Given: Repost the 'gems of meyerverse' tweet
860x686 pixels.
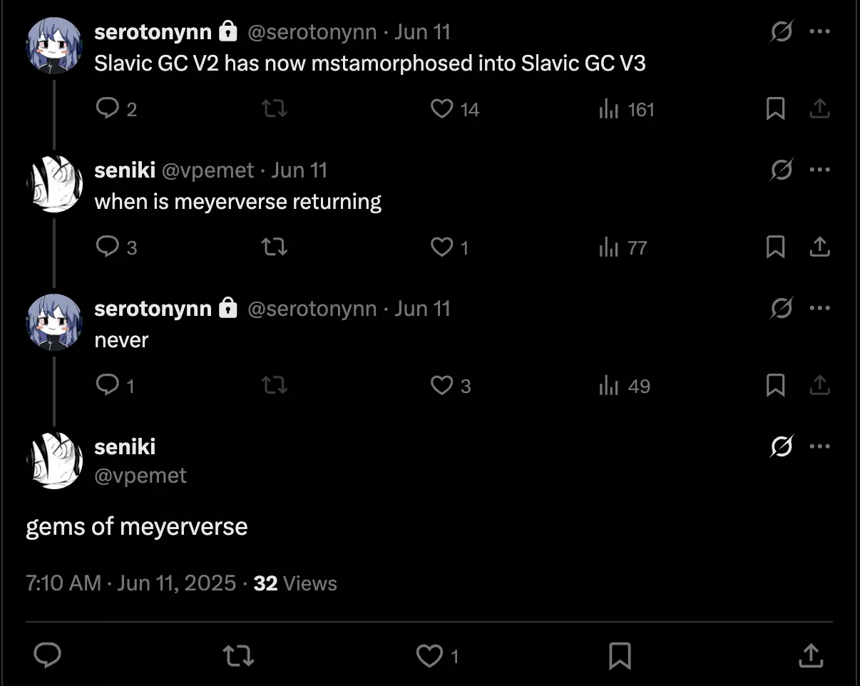Looking at the screenshot, I should point(238,656).
